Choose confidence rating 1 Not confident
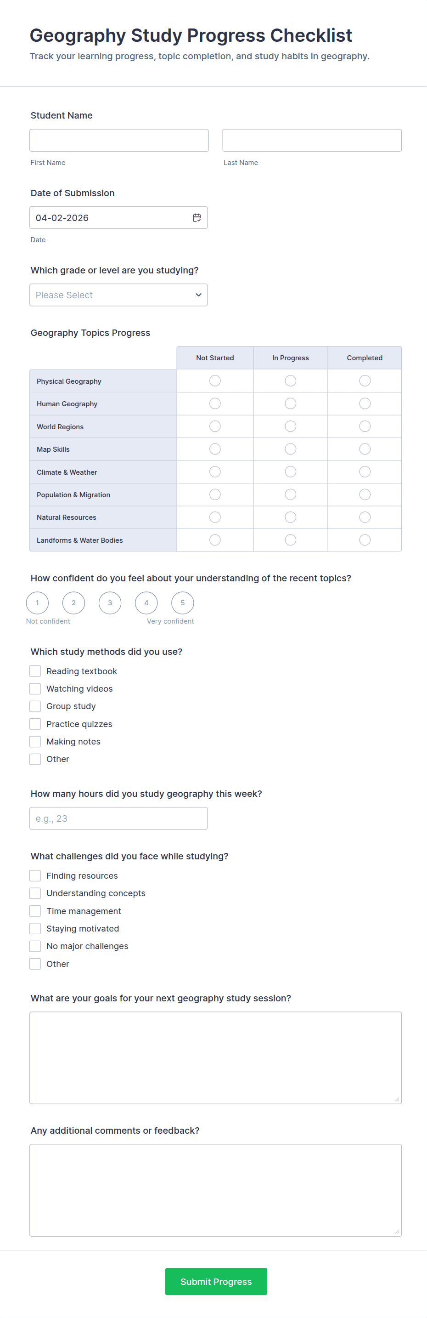 point(37,603)
